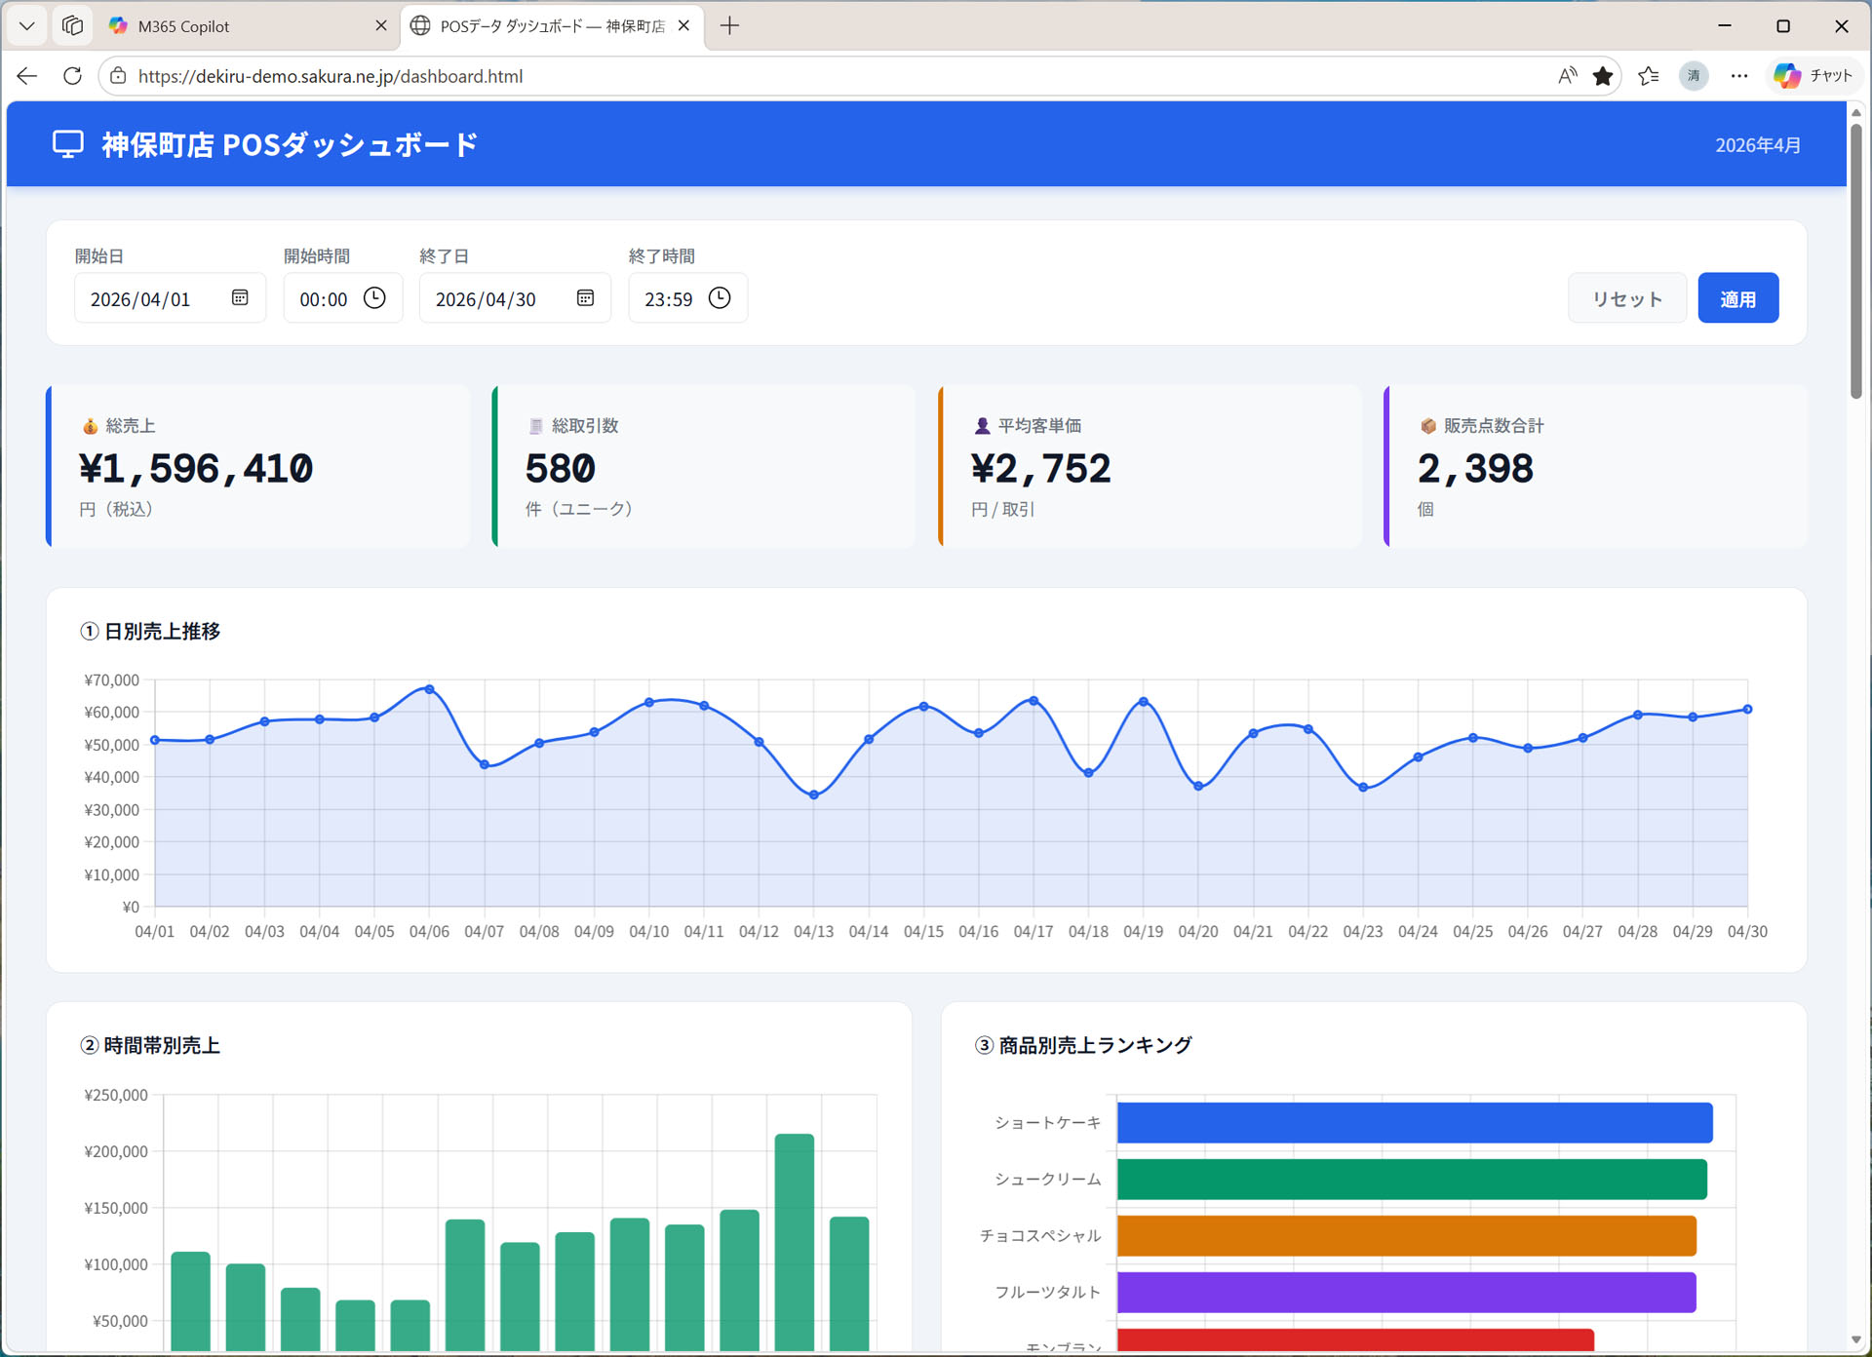Viewport: 1872px width, 1357px height.
Task: Click the 終了日 date field
Action: [x=515, y=298]
